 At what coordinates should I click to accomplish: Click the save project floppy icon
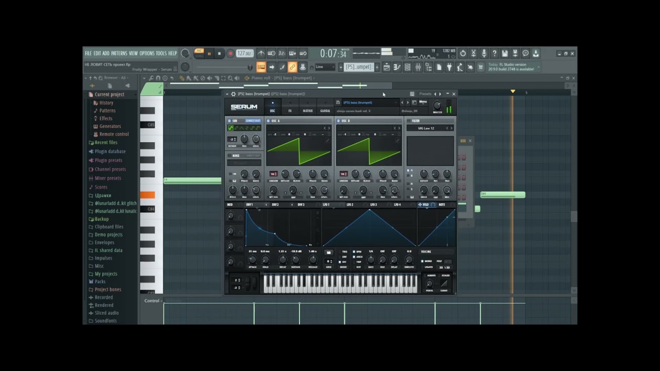(505, 54)
